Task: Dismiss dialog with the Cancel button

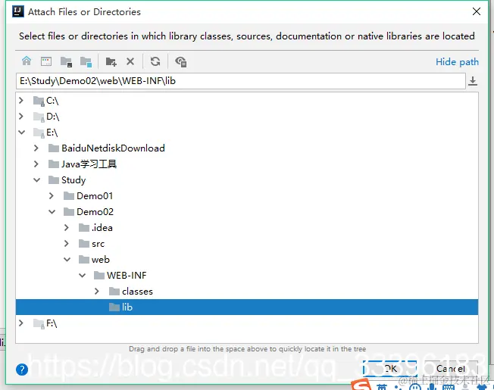Action: (451, 369)
